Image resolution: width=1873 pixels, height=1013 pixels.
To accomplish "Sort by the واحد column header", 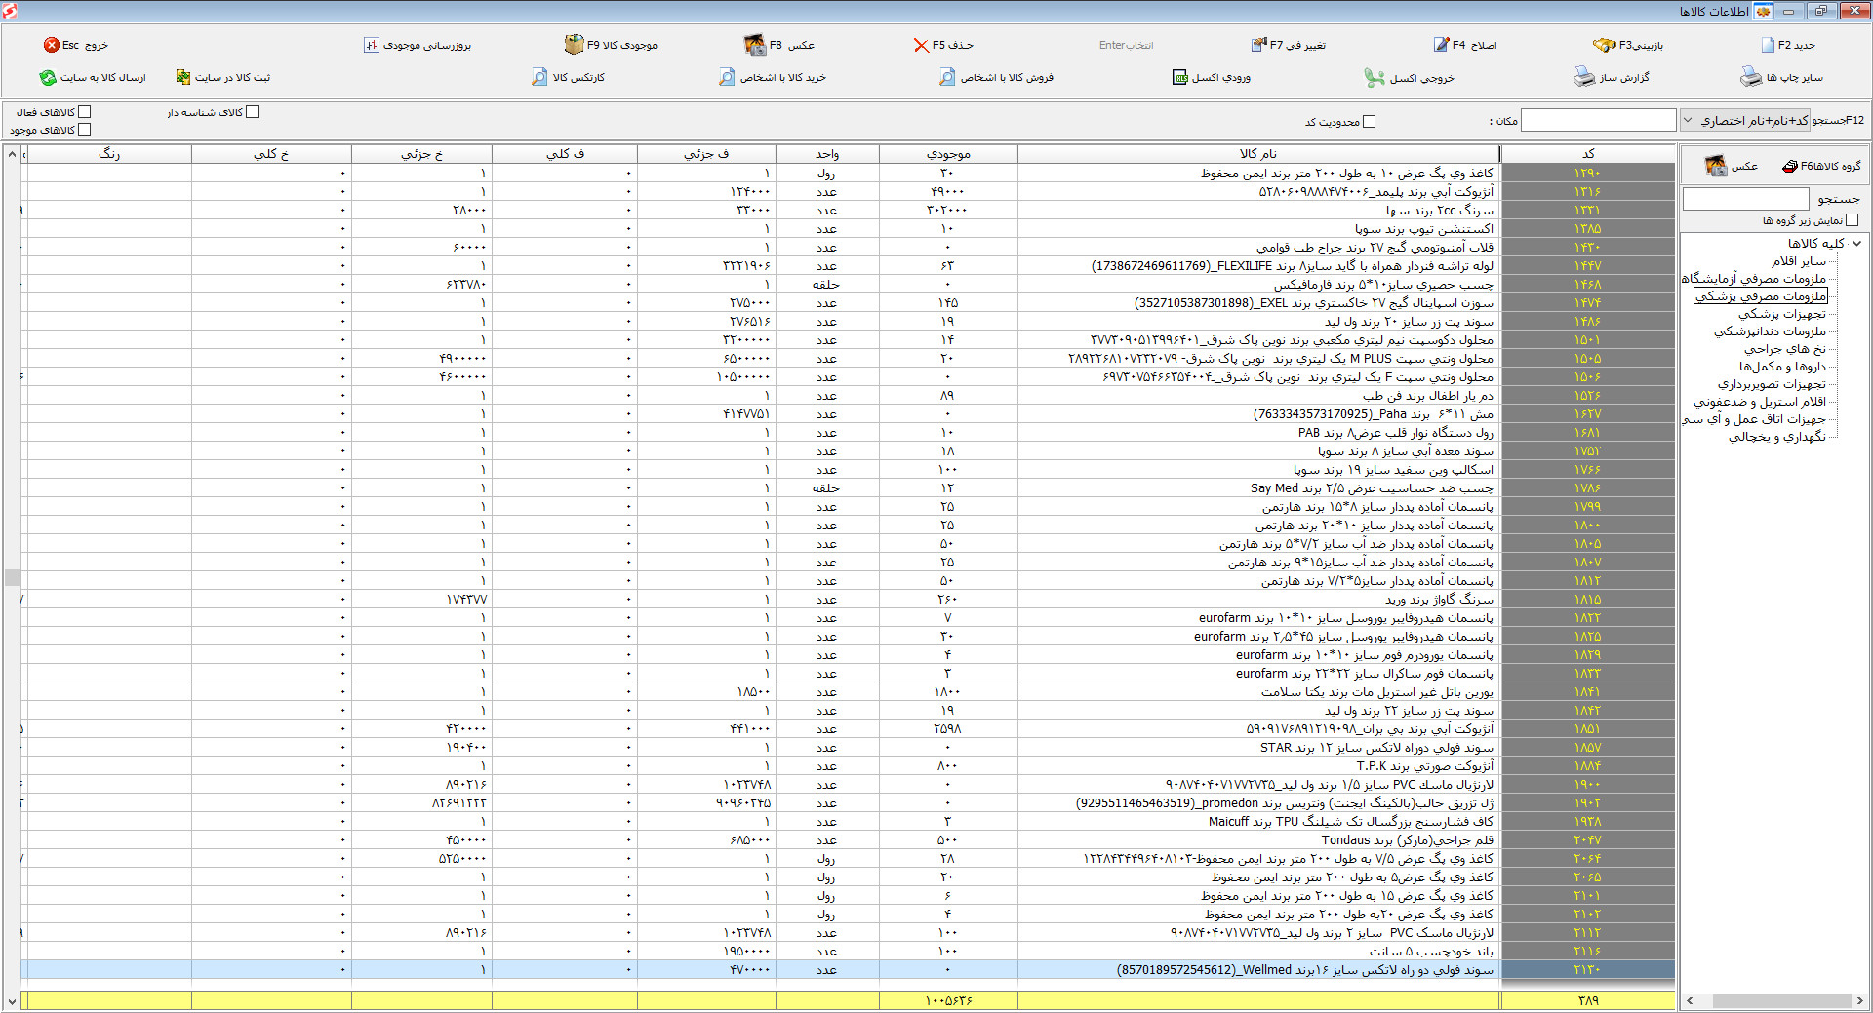I will click(x=827, y=154).
